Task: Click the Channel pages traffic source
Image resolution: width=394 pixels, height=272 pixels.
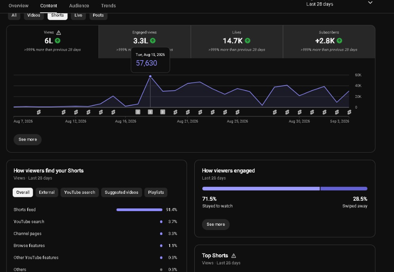Action: 95,233
